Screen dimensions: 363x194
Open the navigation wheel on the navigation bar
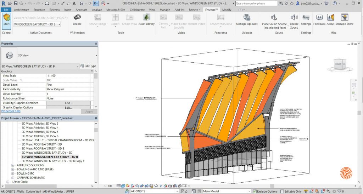tap(354, 85)
